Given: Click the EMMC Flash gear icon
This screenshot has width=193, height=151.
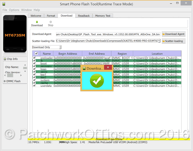Looking at the screenshot, I should 5,81.
